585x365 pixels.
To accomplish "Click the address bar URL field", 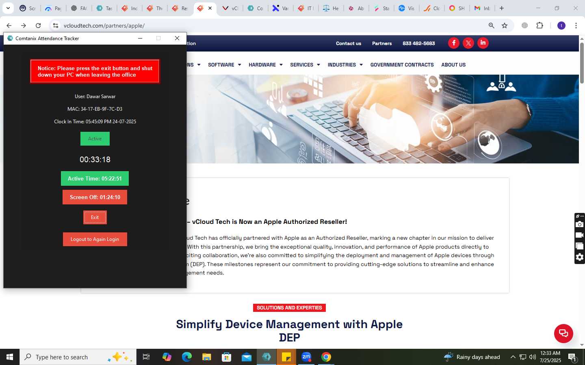I will [272, 26].
